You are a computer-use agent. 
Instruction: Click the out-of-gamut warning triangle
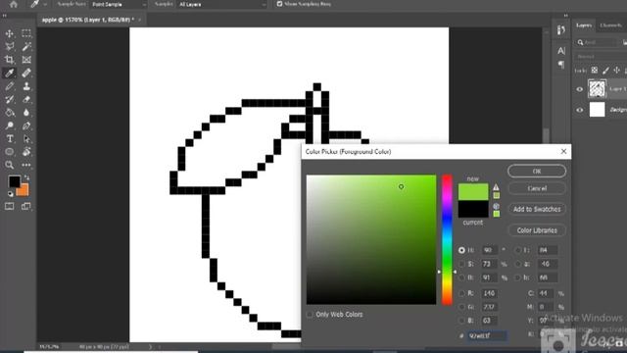(x=496, y=187)
